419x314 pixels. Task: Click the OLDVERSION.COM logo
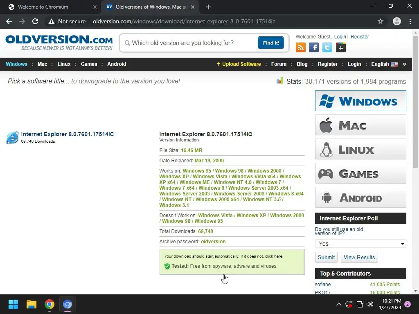[59, 43]
